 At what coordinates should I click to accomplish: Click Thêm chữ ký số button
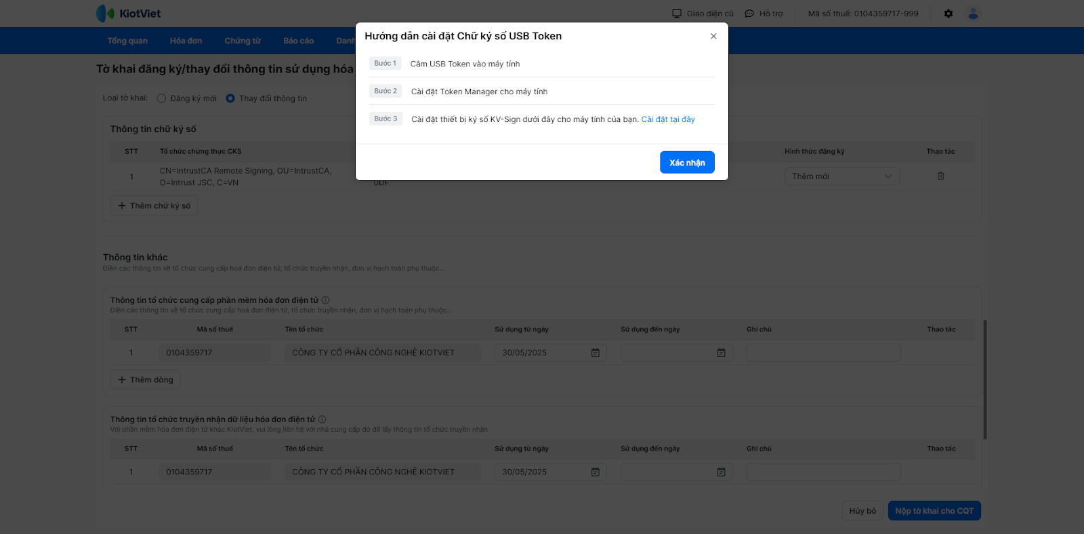[154, 206]
